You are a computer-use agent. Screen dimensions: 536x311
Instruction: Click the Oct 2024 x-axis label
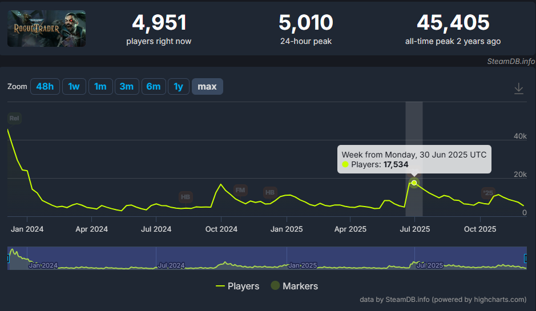(221, 229)
